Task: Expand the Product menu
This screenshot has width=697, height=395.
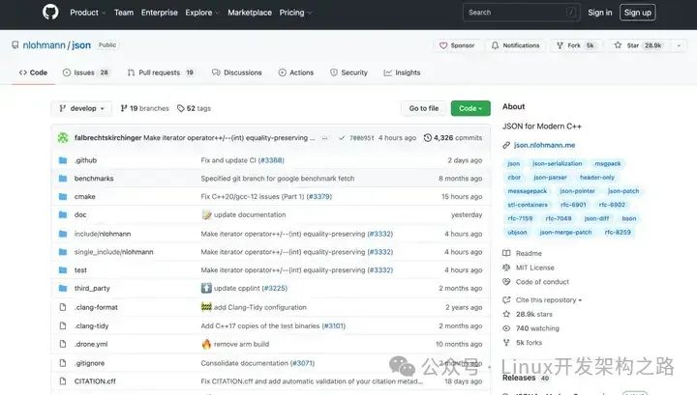Action: (87, 13)
